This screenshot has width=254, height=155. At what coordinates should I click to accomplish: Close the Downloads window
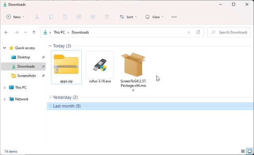247,4
